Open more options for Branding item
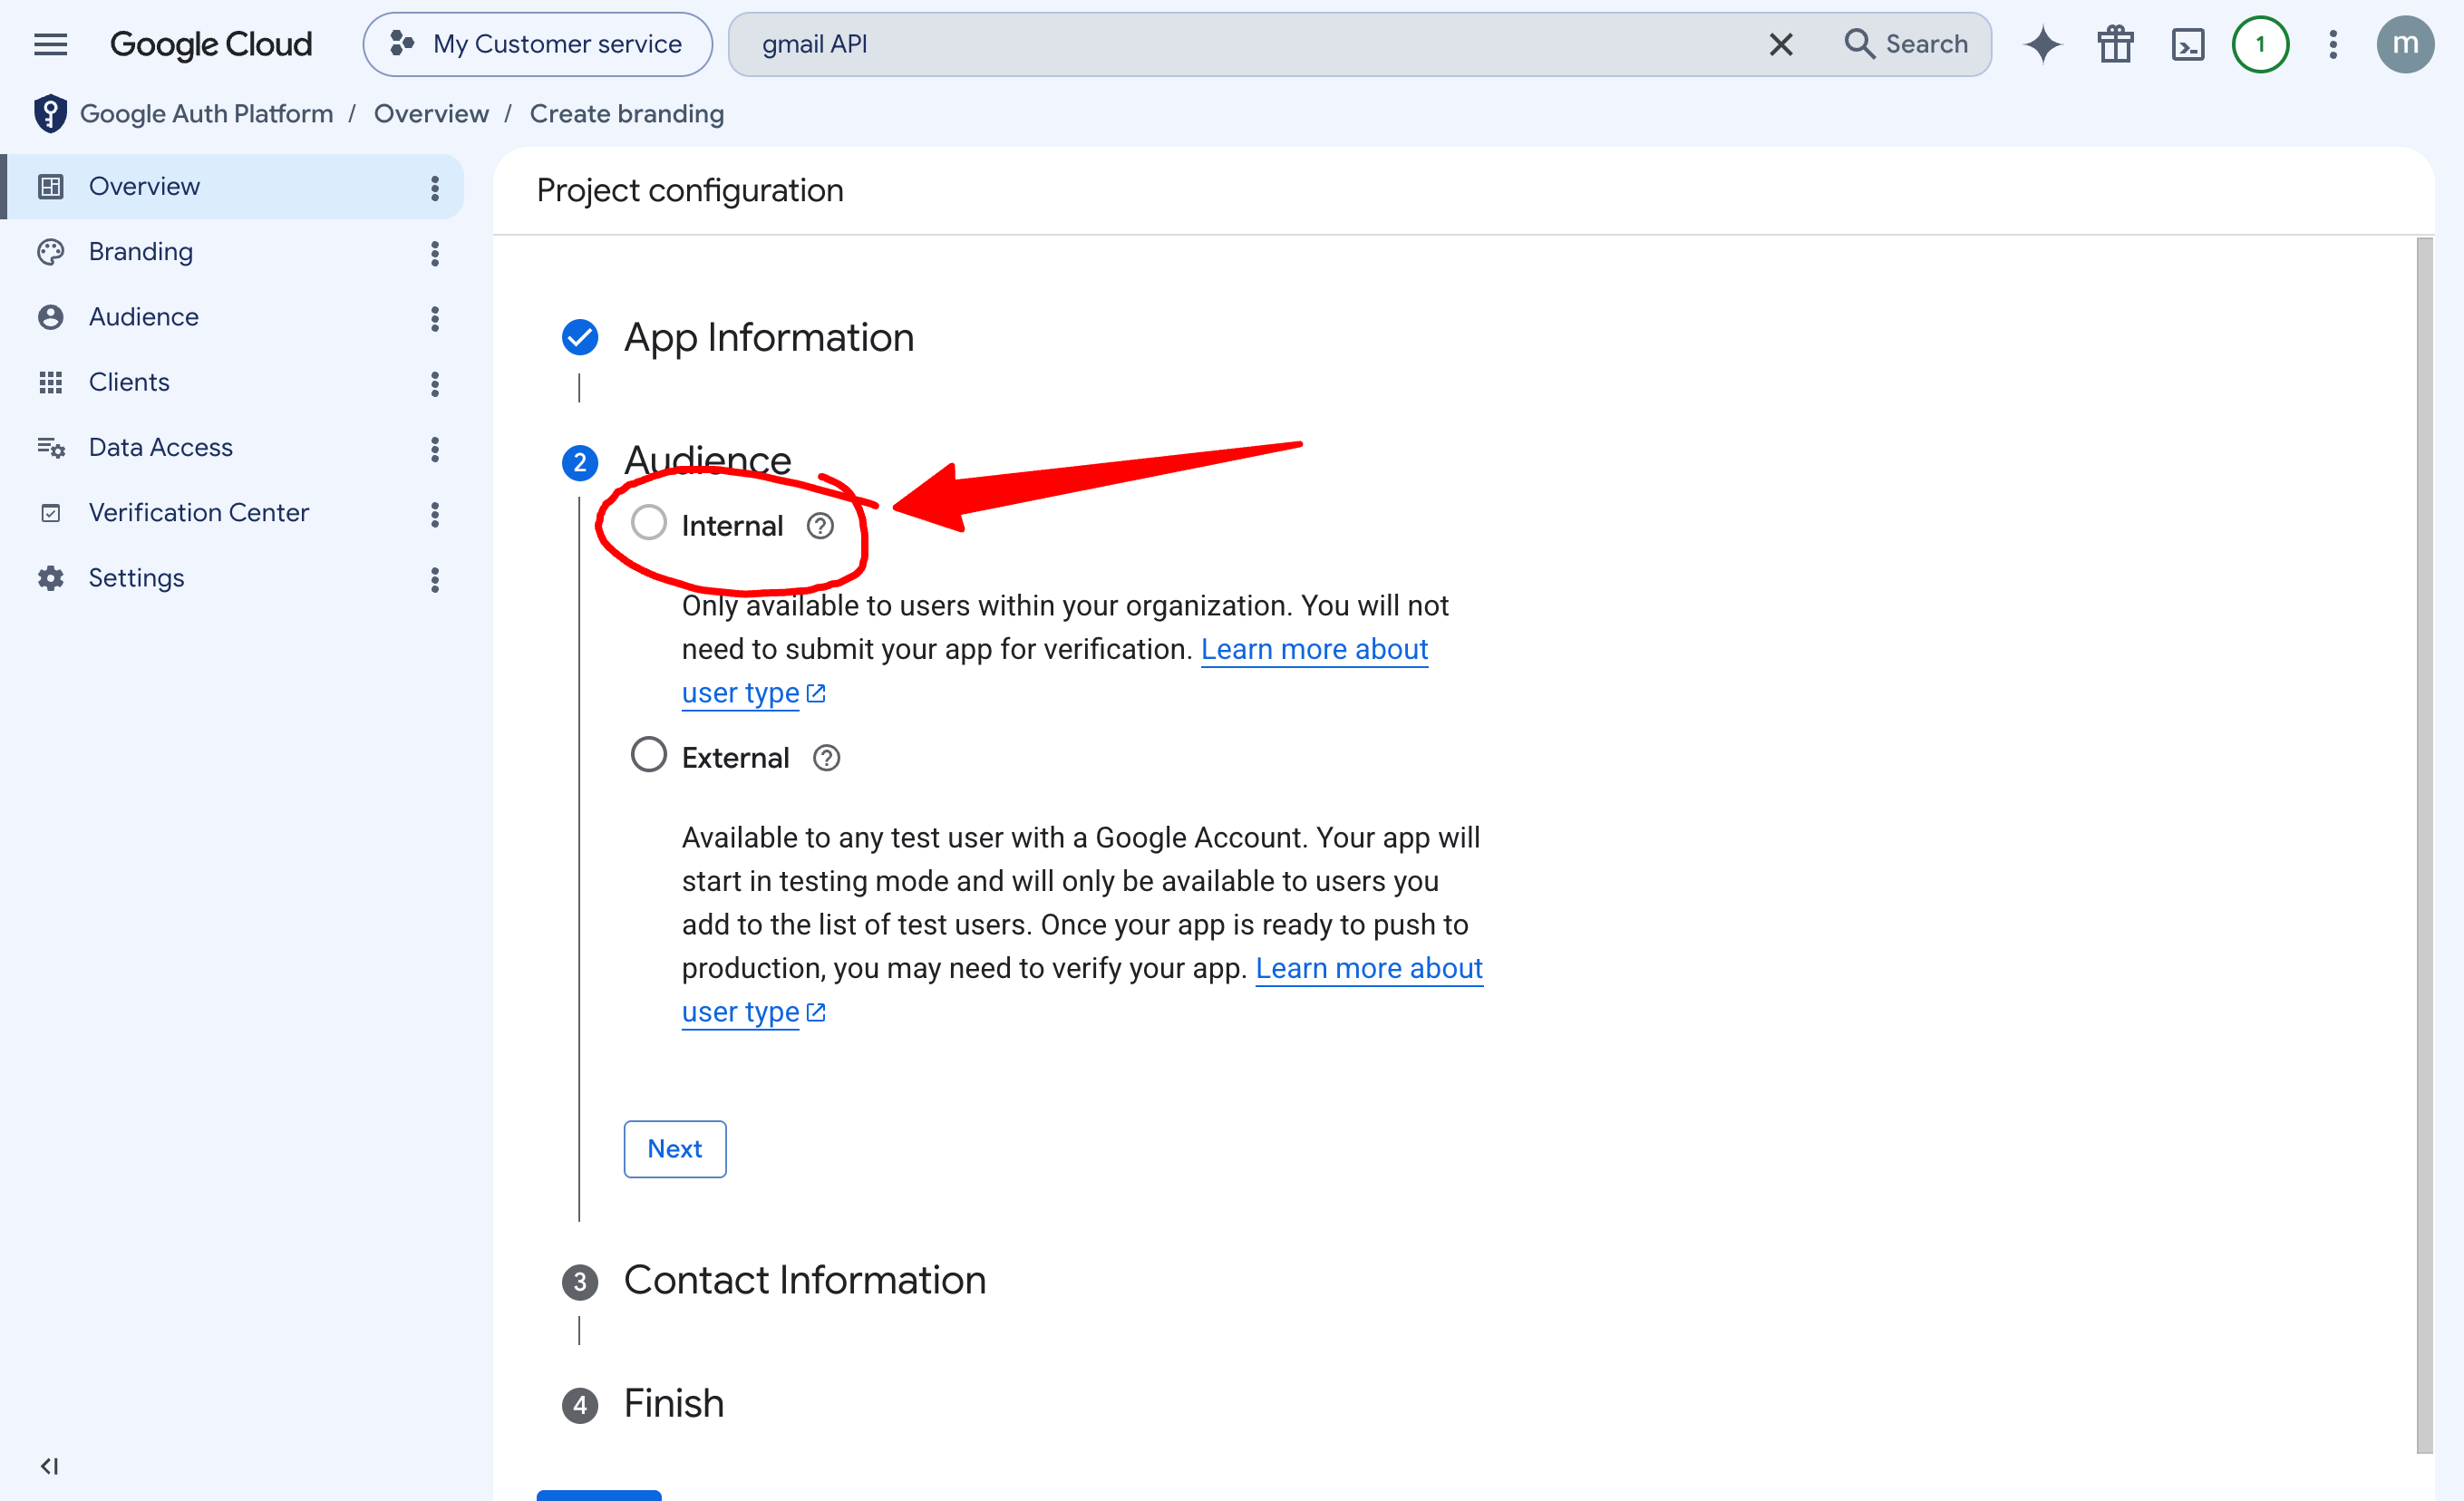Image resolution: width=2464 pixels, height=1501 pixels. click(434, 253)
